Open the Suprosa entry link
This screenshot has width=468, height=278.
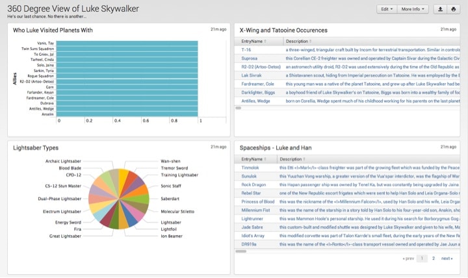(249, 58)
